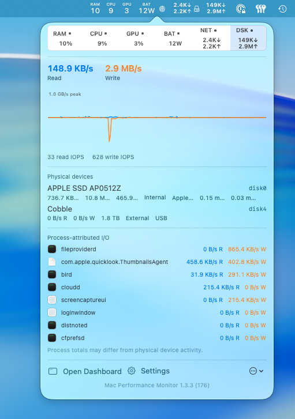Select the com.apple.quicklook.ThumbnailsAgent process name
Image resolution: width=295 pixels, height=419 pixels.
coord(114,262)
